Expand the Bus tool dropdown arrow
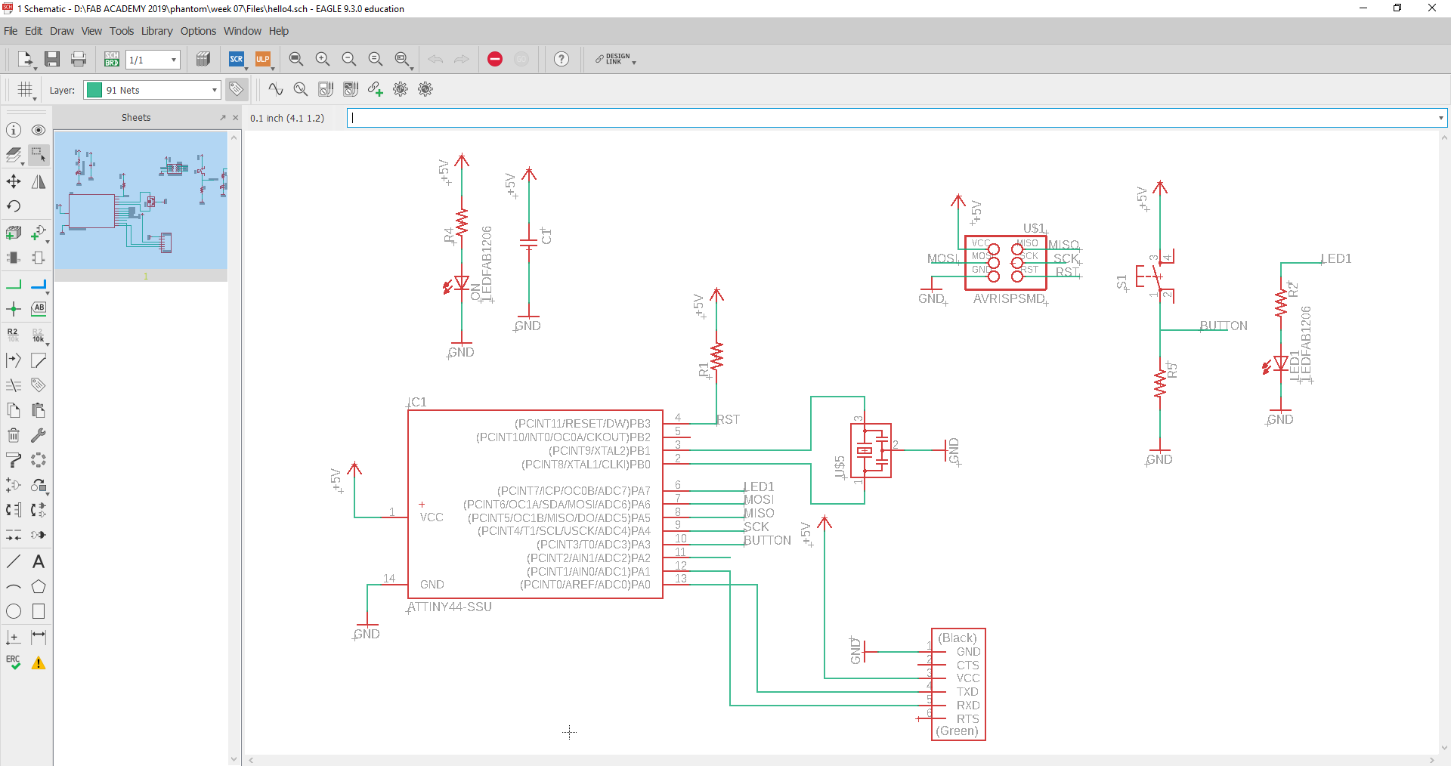 coord(48,293)
